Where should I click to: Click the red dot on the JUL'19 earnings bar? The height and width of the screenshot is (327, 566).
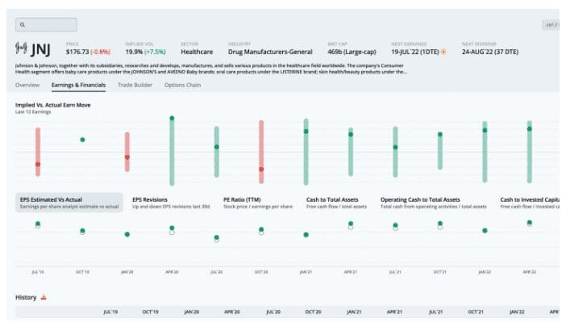(x=38, y=164)
